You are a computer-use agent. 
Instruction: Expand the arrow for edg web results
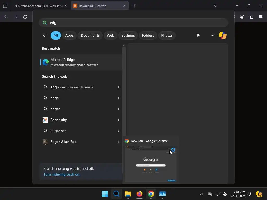point(118,87)
